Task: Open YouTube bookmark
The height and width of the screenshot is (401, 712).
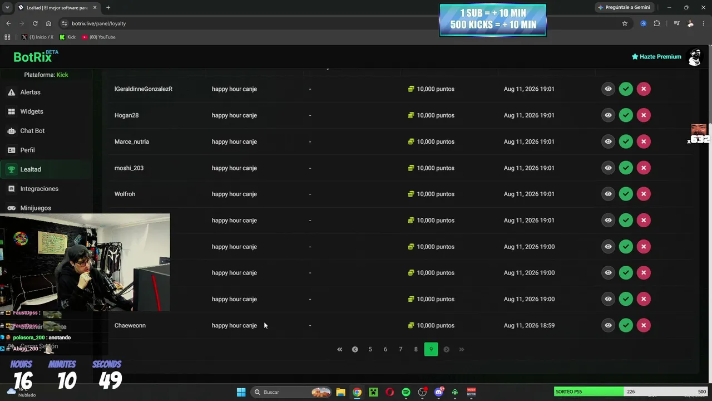Action: point(98,37)
